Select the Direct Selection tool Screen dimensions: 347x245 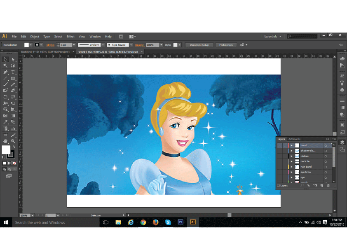point(13,59)
